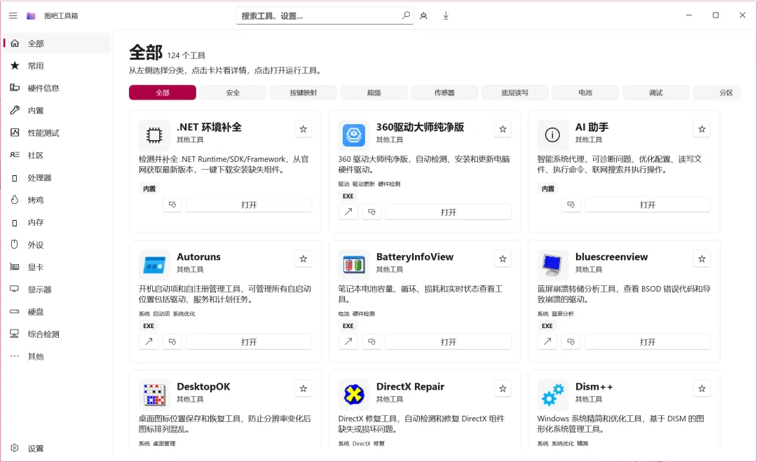The image size is (757, 462).
Task: Click the 360驱动大师 app icon
Action: [354, 135]
